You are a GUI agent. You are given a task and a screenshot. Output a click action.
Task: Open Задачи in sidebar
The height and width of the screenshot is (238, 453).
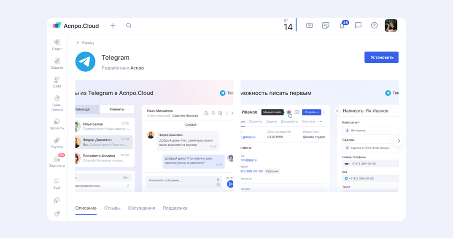57,64
